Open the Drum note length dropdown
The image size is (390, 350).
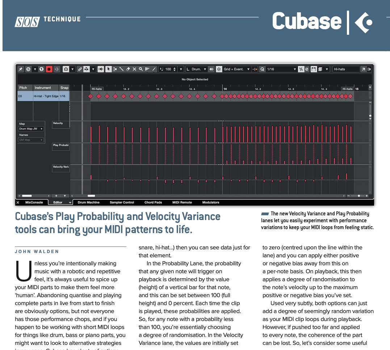pos(197,69)
